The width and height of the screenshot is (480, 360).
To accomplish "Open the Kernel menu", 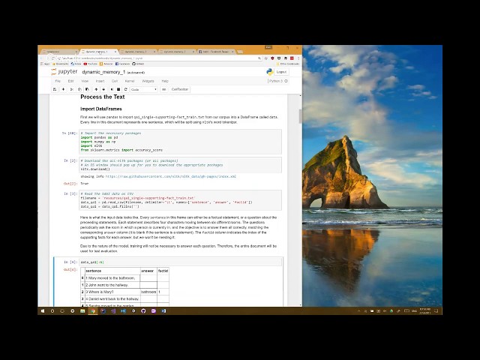I will (130, 81).
